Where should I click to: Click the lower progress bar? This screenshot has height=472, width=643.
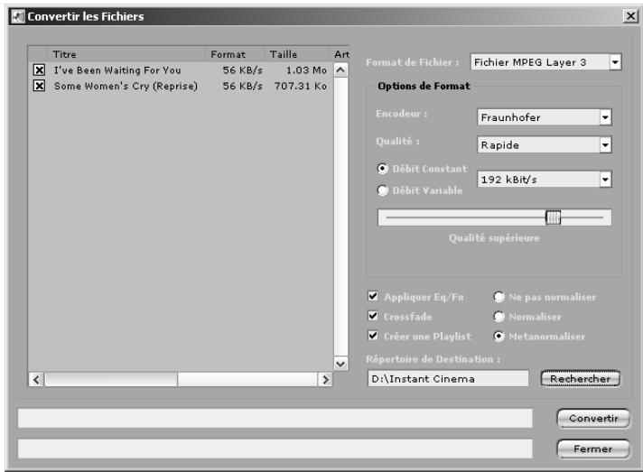[x=275, y=449]
